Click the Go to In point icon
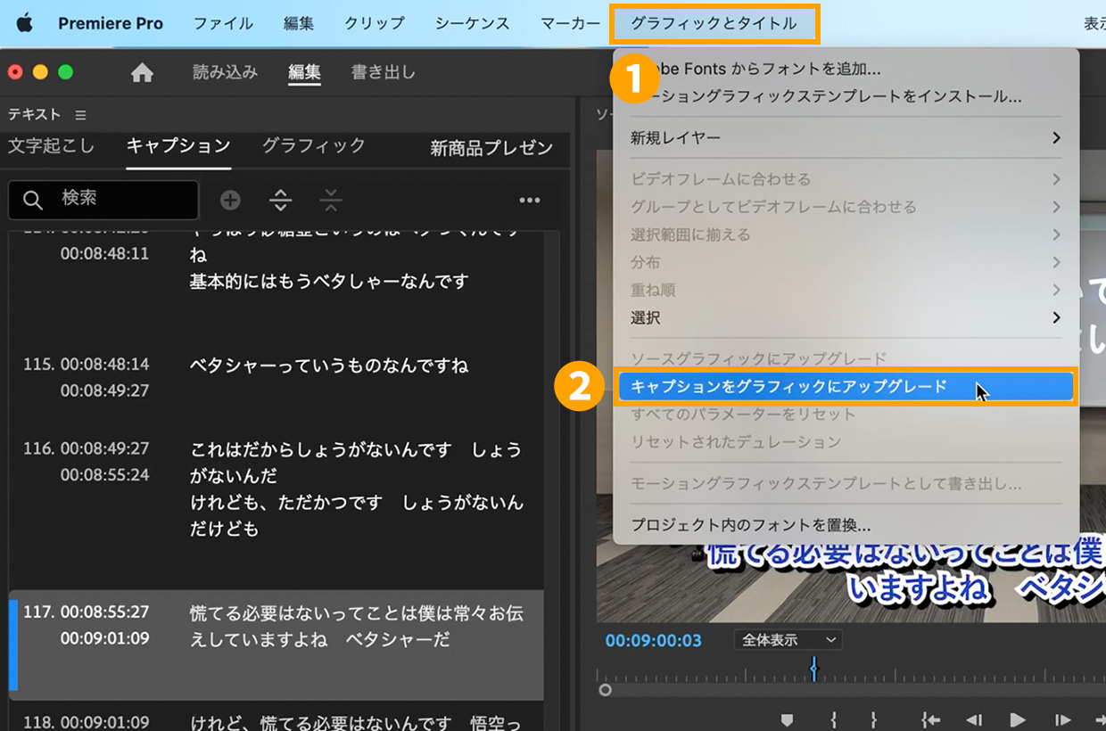 pos(931,719)
